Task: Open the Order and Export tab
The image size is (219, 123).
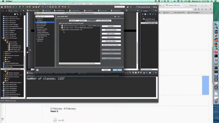Action: [104, 20]
